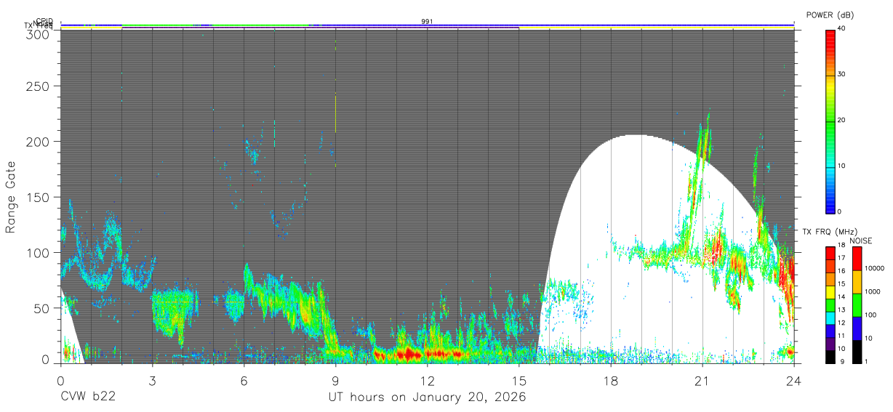Viewport: 893px width, 412px height.
Task: Click the black bottom segment of the TX FRQ color bar
Action: [x=830, y=357]
